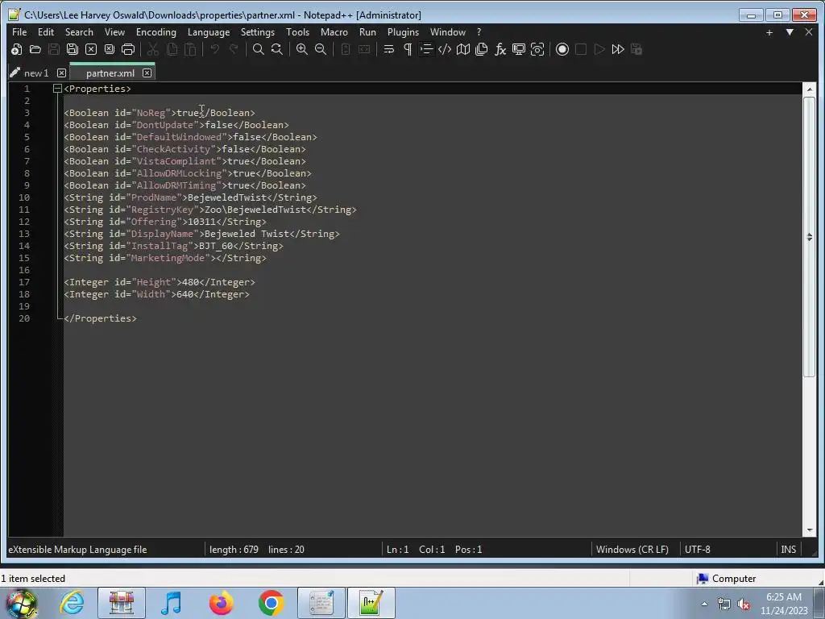
Task: Open Google Chrome from the taskbar
Action: [x=272, y=603]
